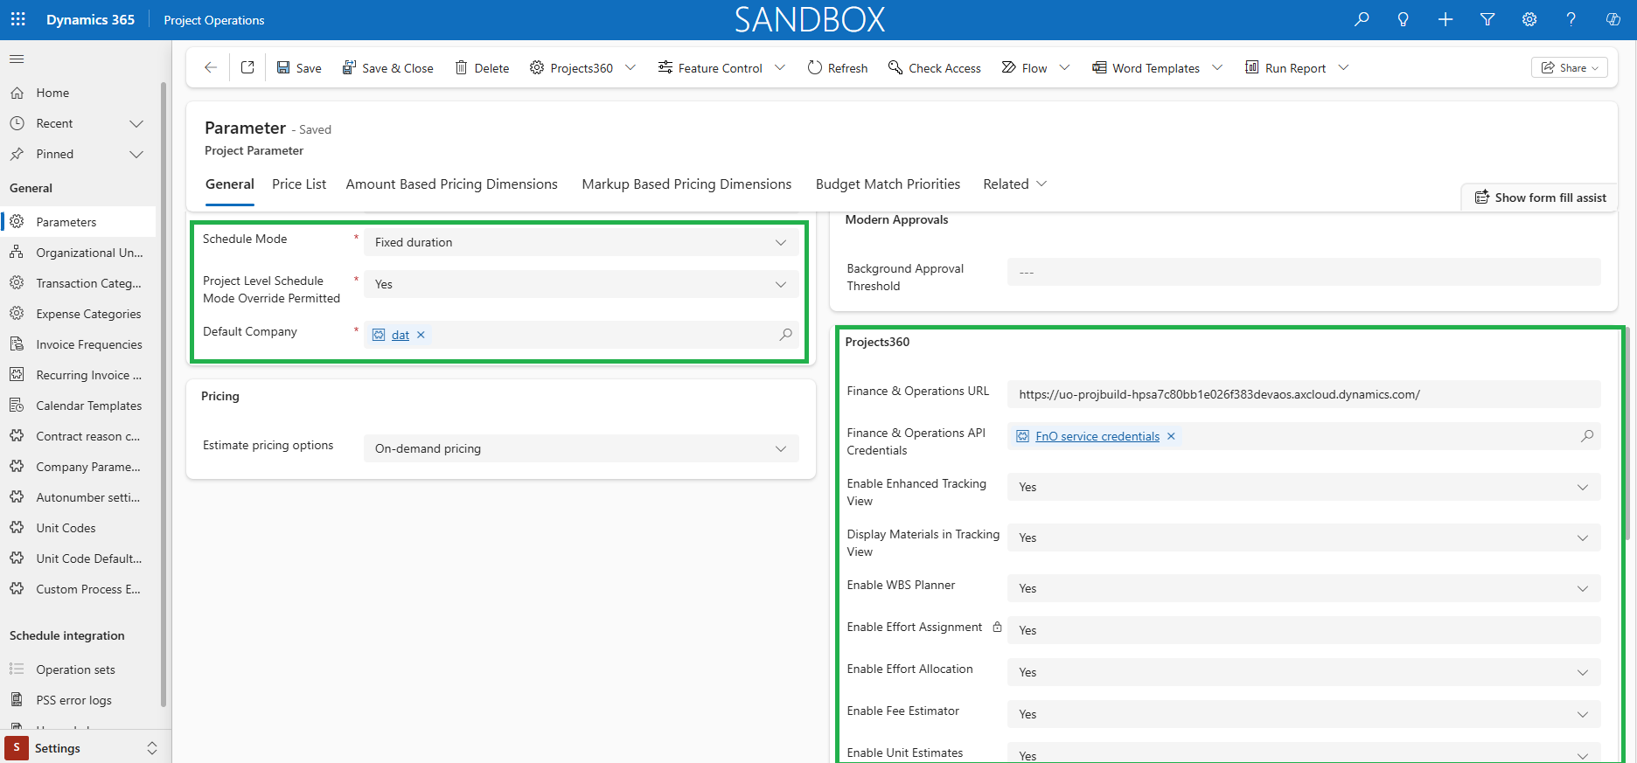The height and width of the screenshot is (763, 1637).
Task: Remove FnO service credentials lookup value
Action: pos(1171,436)
